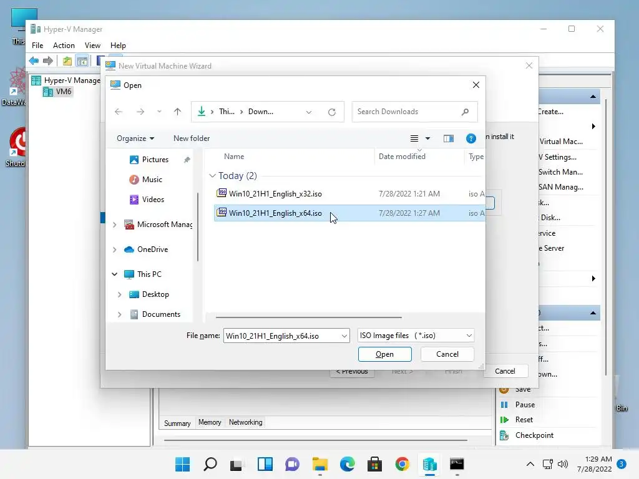The image size is (639, 479).
Task: Go forward in the Open dialog navigation
Action: tap(140, 112)
